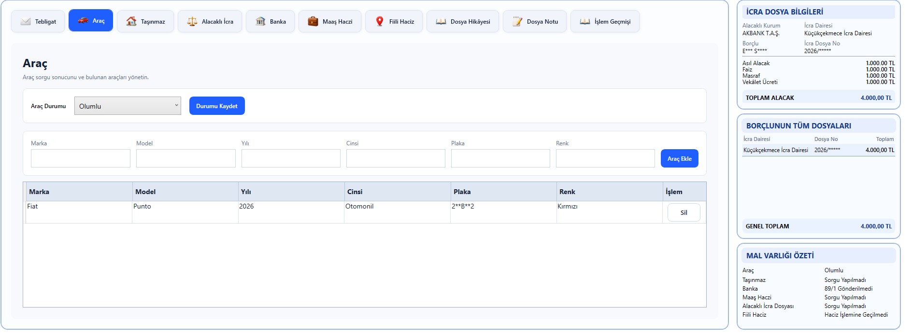This screenshot has width=912, height=336.
Task: Click the Marka column header in table
Action: click(79, 192)
